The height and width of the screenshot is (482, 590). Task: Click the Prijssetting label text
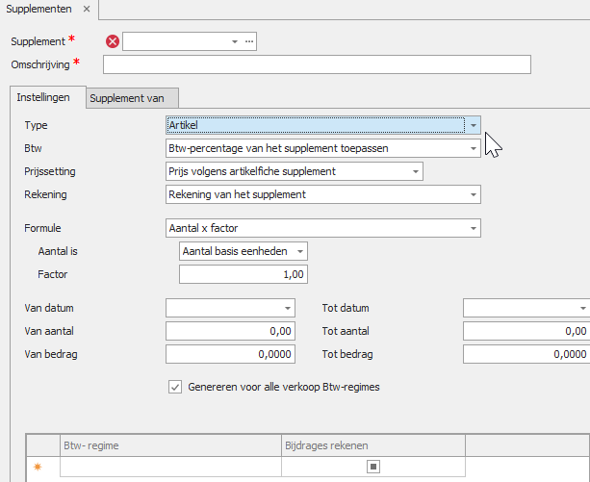50,171
